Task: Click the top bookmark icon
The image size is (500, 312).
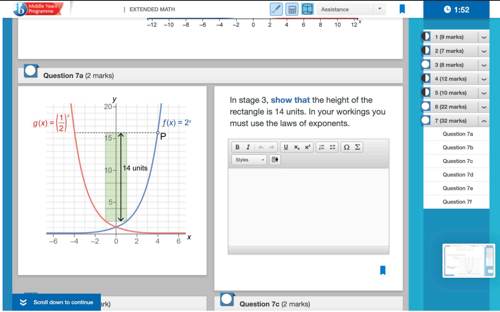Action: (x=402, y=9)
